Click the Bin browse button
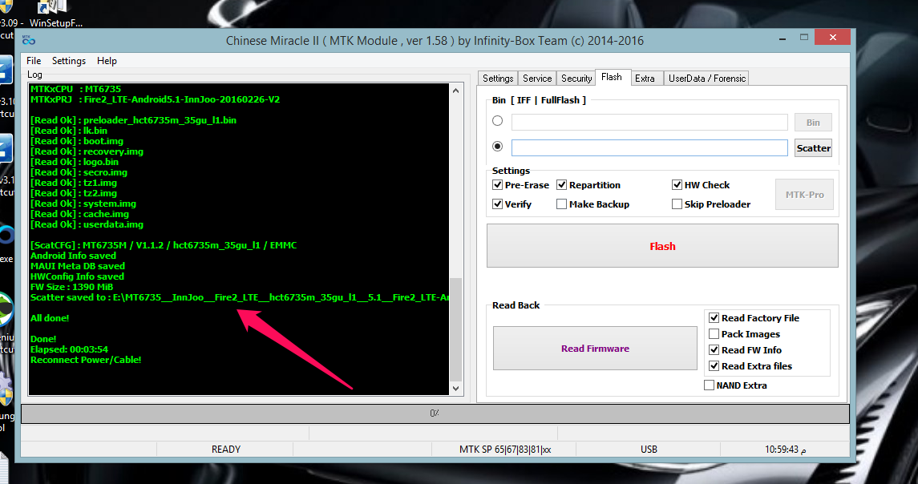The image size is (918, 484). (813, 123)
